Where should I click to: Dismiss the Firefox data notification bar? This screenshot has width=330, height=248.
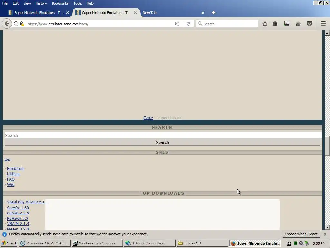click(325, 234)
